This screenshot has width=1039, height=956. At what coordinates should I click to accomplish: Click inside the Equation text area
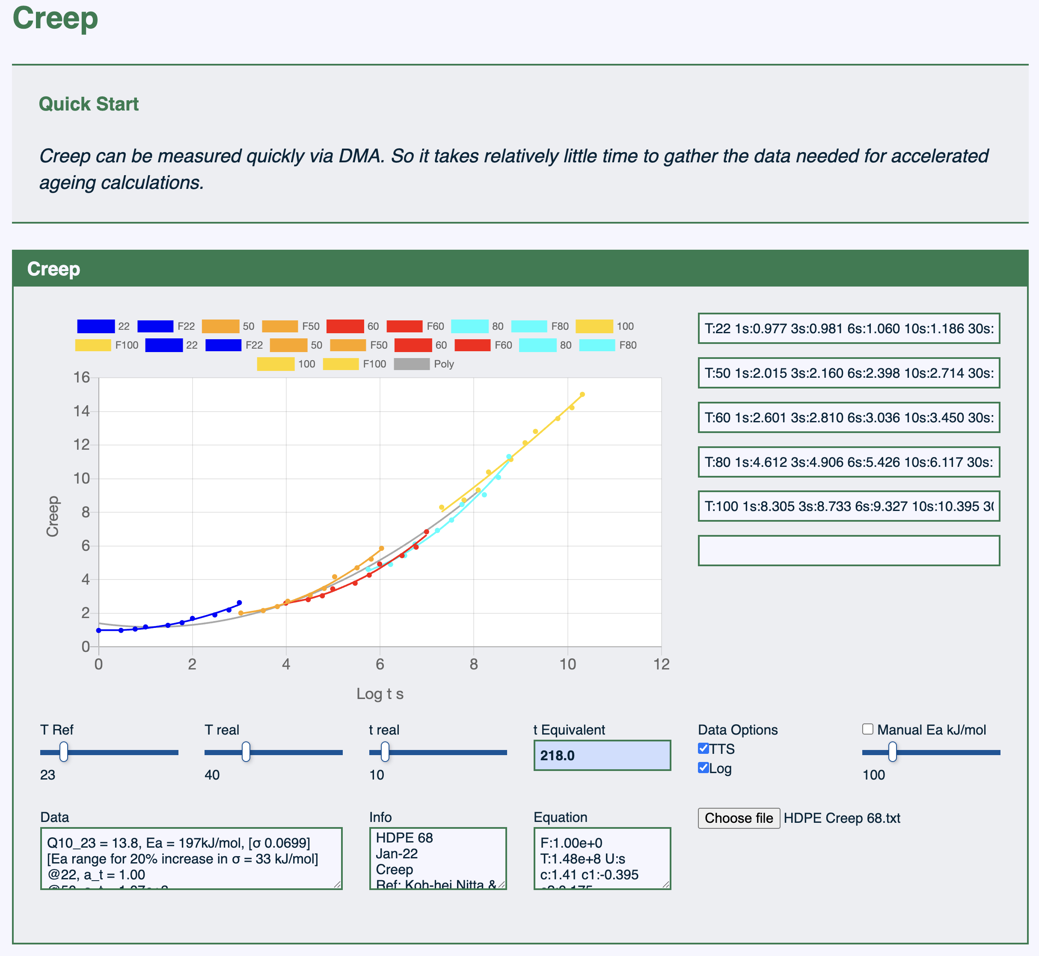click(602, 858)
